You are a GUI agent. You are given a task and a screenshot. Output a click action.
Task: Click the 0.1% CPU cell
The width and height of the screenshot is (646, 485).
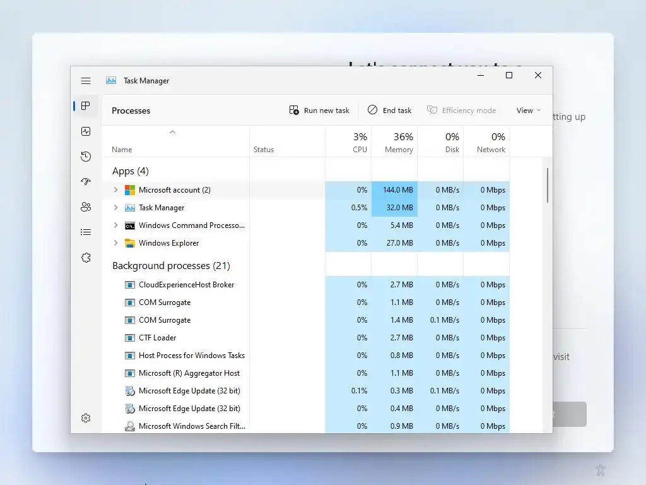pos(348,390)
